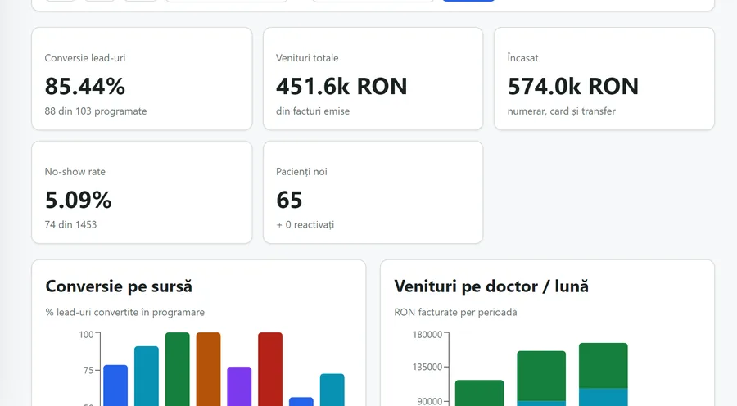Select the tall first blue conversion bar

pyautogui.click(x=115, y=386)
